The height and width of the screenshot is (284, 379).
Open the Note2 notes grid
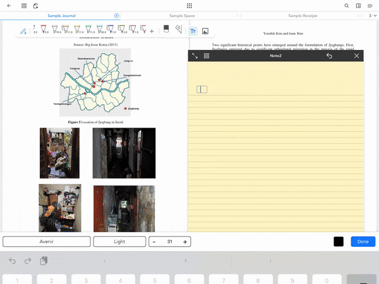click(x=207, y=56)
